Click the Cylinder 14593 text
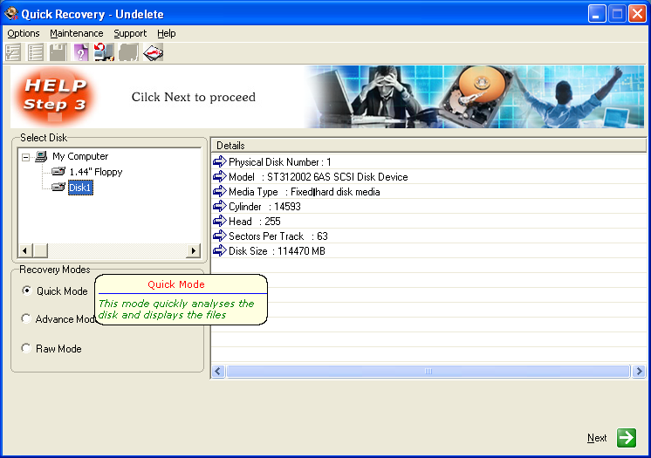Viewport: 651px width, 458px height. tap(264, 207)
